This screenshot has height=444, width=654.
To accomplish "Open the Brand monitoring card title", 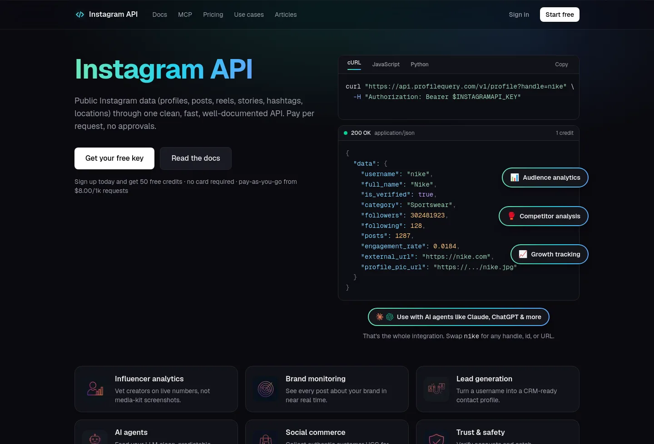I will [x=316, y=379].
